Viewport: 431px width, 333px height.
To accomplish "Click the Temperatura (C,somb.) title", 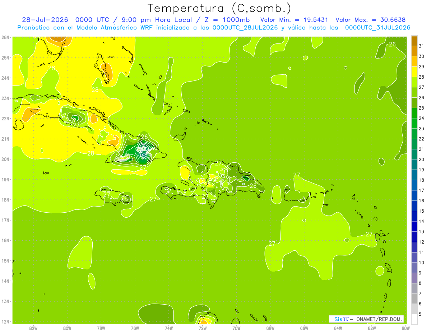I will pyautogui.click(x=219, y=8).
